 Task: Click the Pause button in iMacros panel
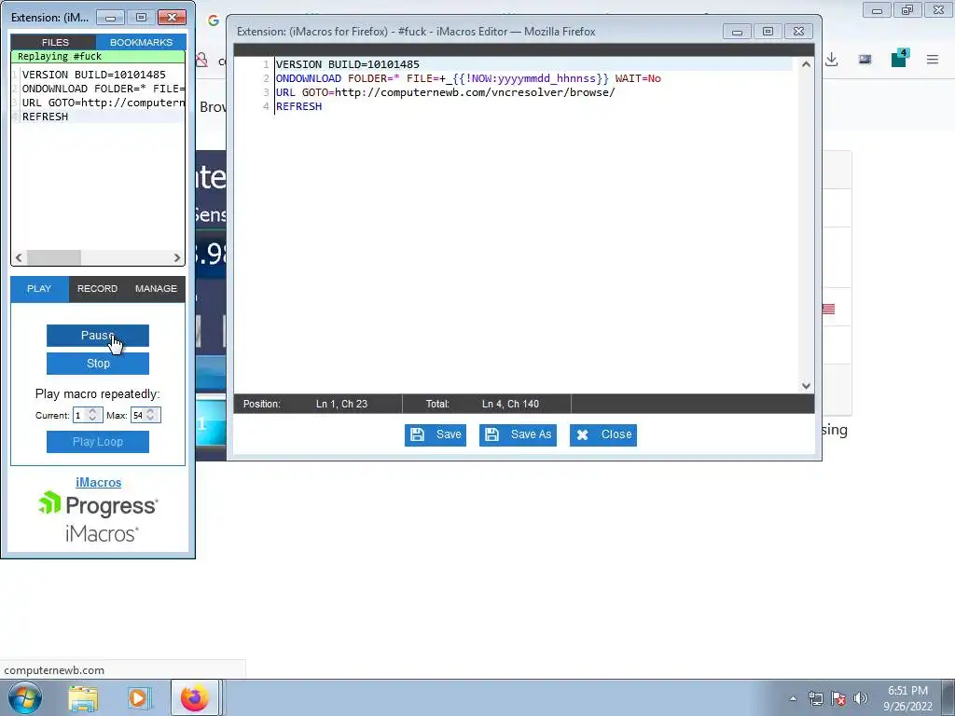click(97, 336)
